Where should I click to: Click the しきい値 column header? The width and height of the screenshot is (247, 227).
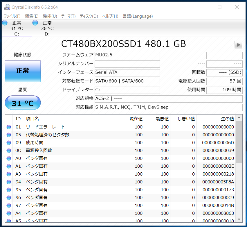tap(183, 119)
